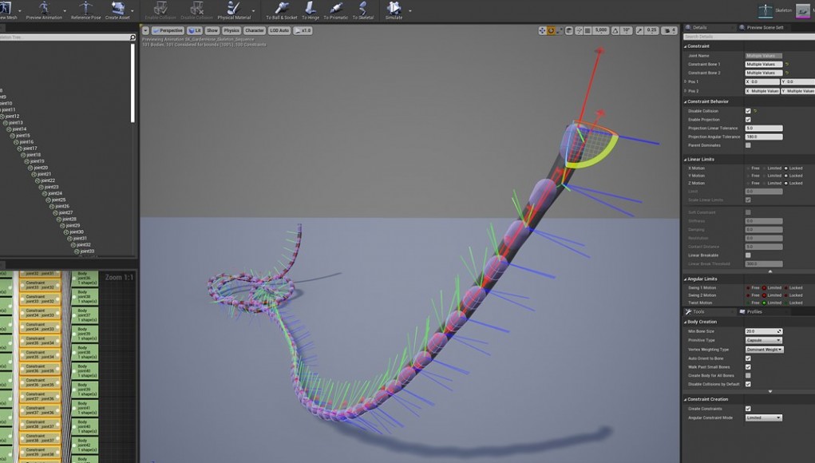This screenshot has height=463, width=815.
Task: Start the Simulate tool
Action: 394,10
